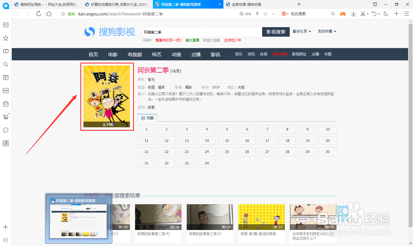This screenshot has height=246, width=413.
Task: Open the zoom 90% control
Action: tap(246, 14)
